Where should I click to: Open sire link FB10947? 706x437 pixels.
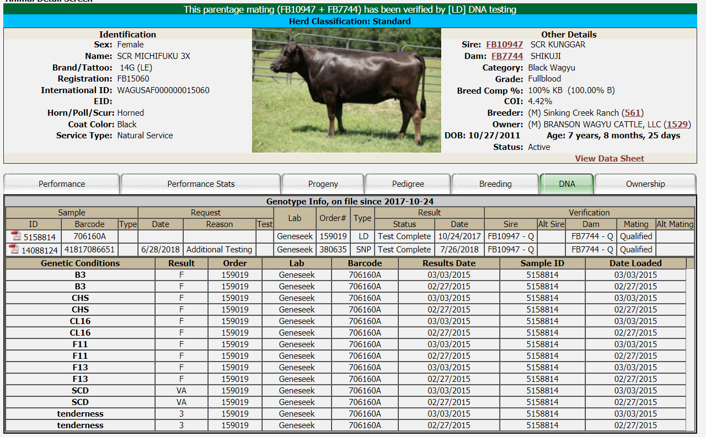click(504, 45)
